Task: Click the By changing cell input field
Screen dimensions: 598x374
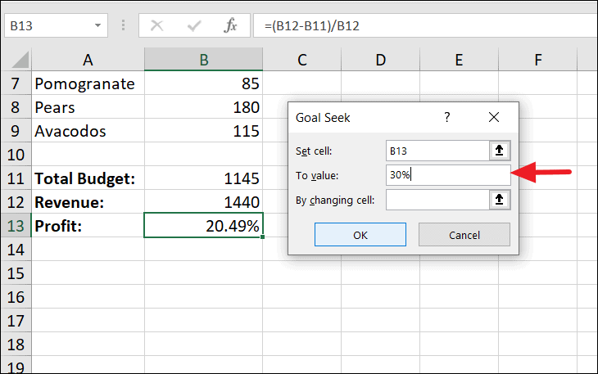Action: pos(437,200)
